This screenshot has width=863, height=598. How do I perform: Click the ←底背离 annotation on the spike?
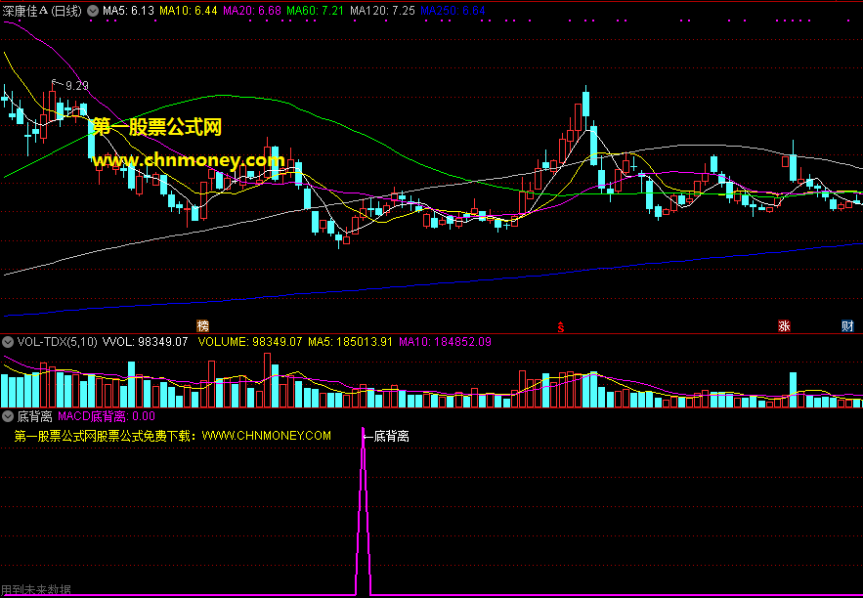tap(387, 437)
